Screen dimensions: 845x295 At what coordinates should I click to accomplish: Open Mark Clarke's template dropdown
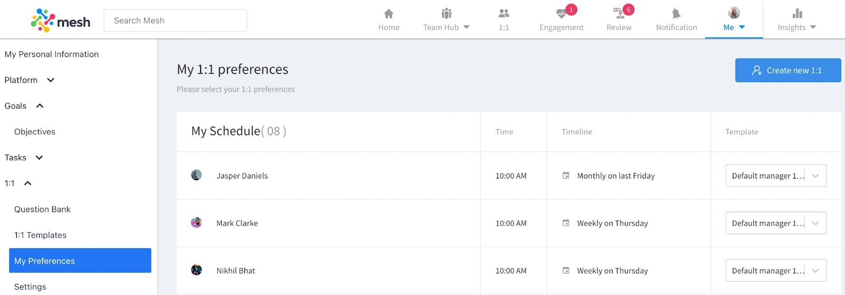776,223
